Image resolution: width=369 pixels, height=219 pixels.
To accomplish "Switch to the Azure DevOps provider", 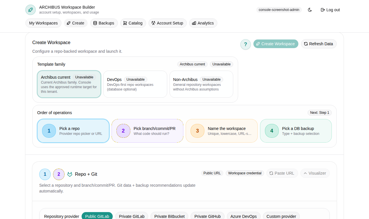I will [x=243, y=216].
